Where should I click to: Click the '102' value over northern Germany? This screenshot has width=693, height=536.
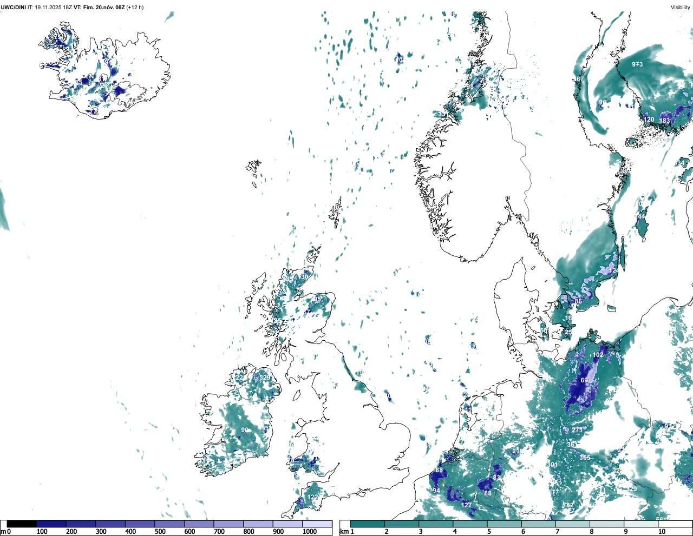[598, 355]
